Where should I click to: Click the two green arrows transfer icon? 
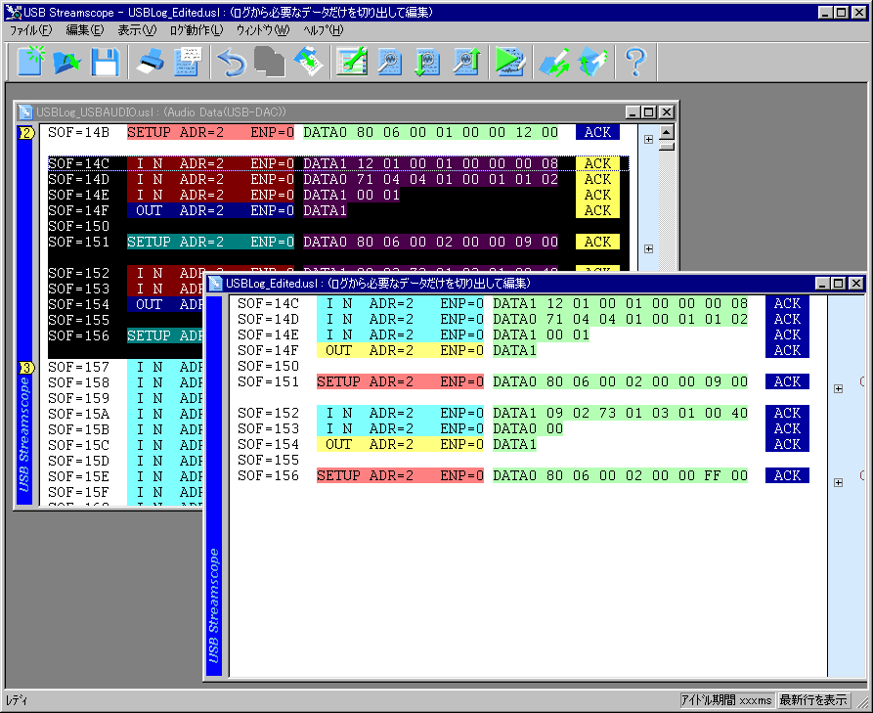coord(554,62)
